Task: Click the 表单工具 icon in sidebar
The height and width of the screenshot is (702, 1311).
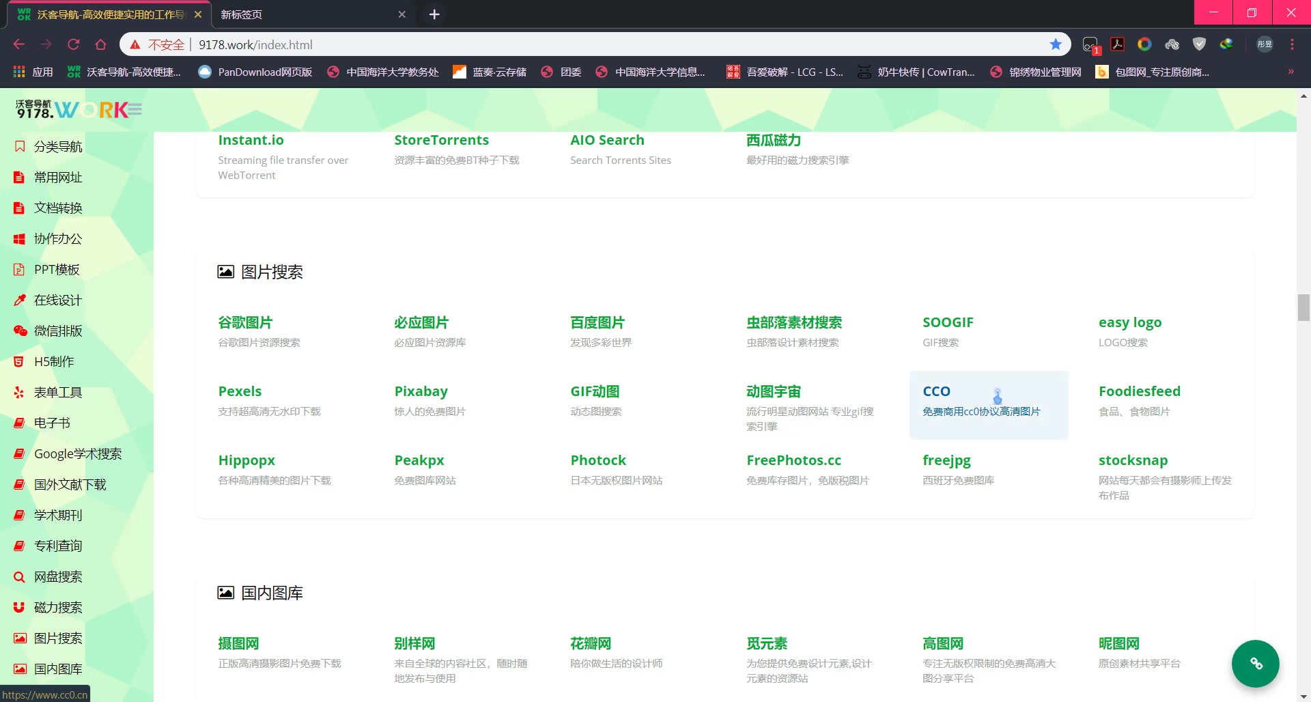Action: click(x=20, y=392)
